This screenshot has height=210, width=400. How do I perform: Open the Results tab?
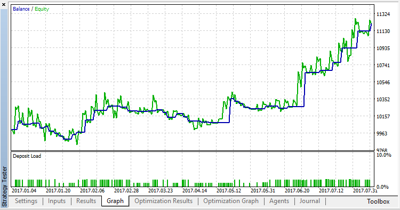[x=86, y=201]
